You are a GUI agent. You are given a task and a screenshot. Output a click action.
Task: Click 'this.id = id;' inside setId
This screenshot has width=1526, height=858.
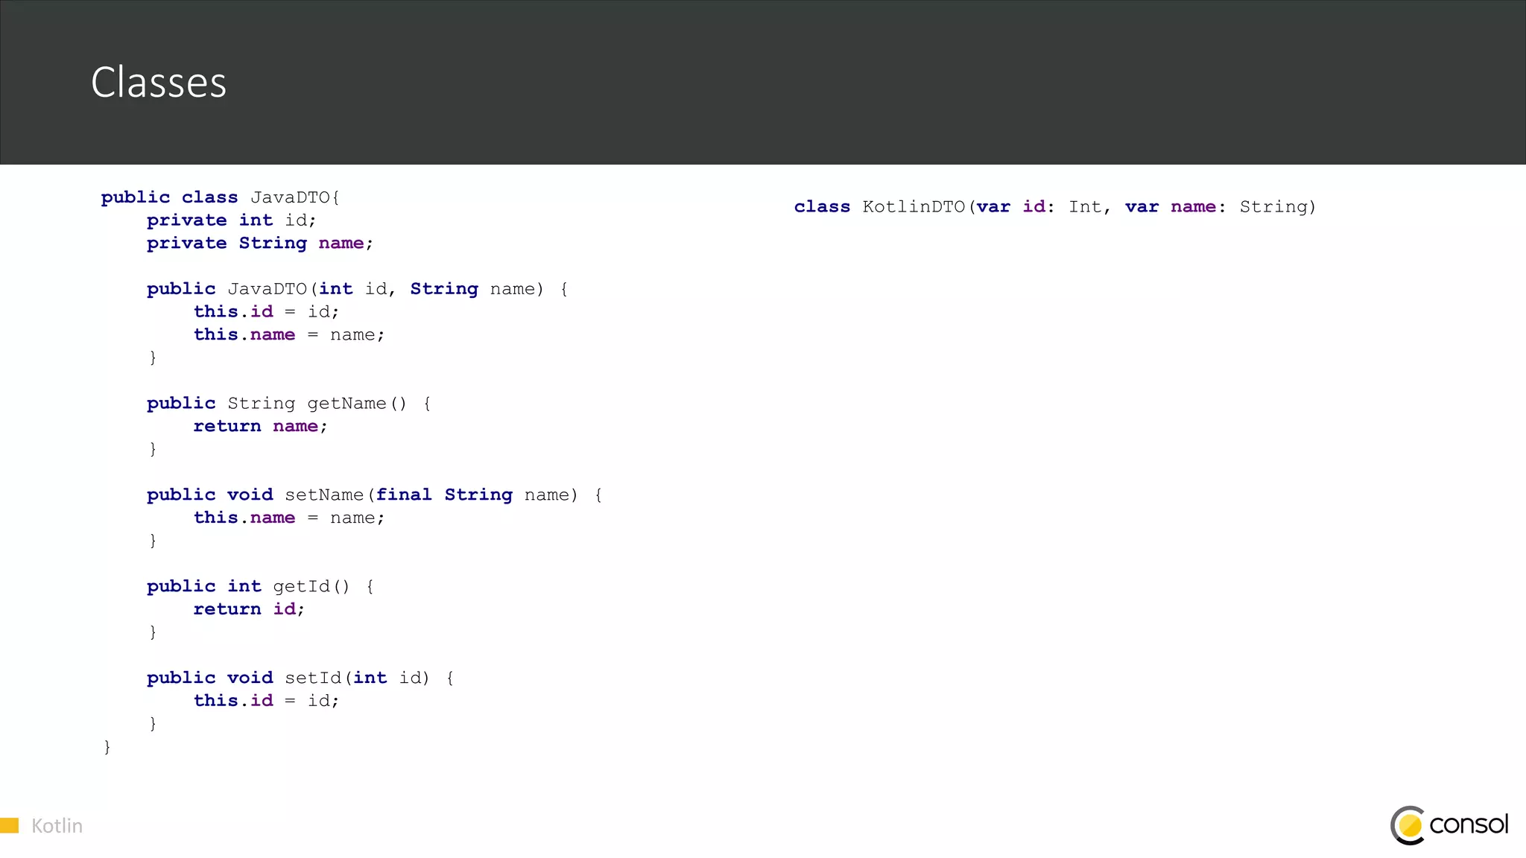(267, 702)
